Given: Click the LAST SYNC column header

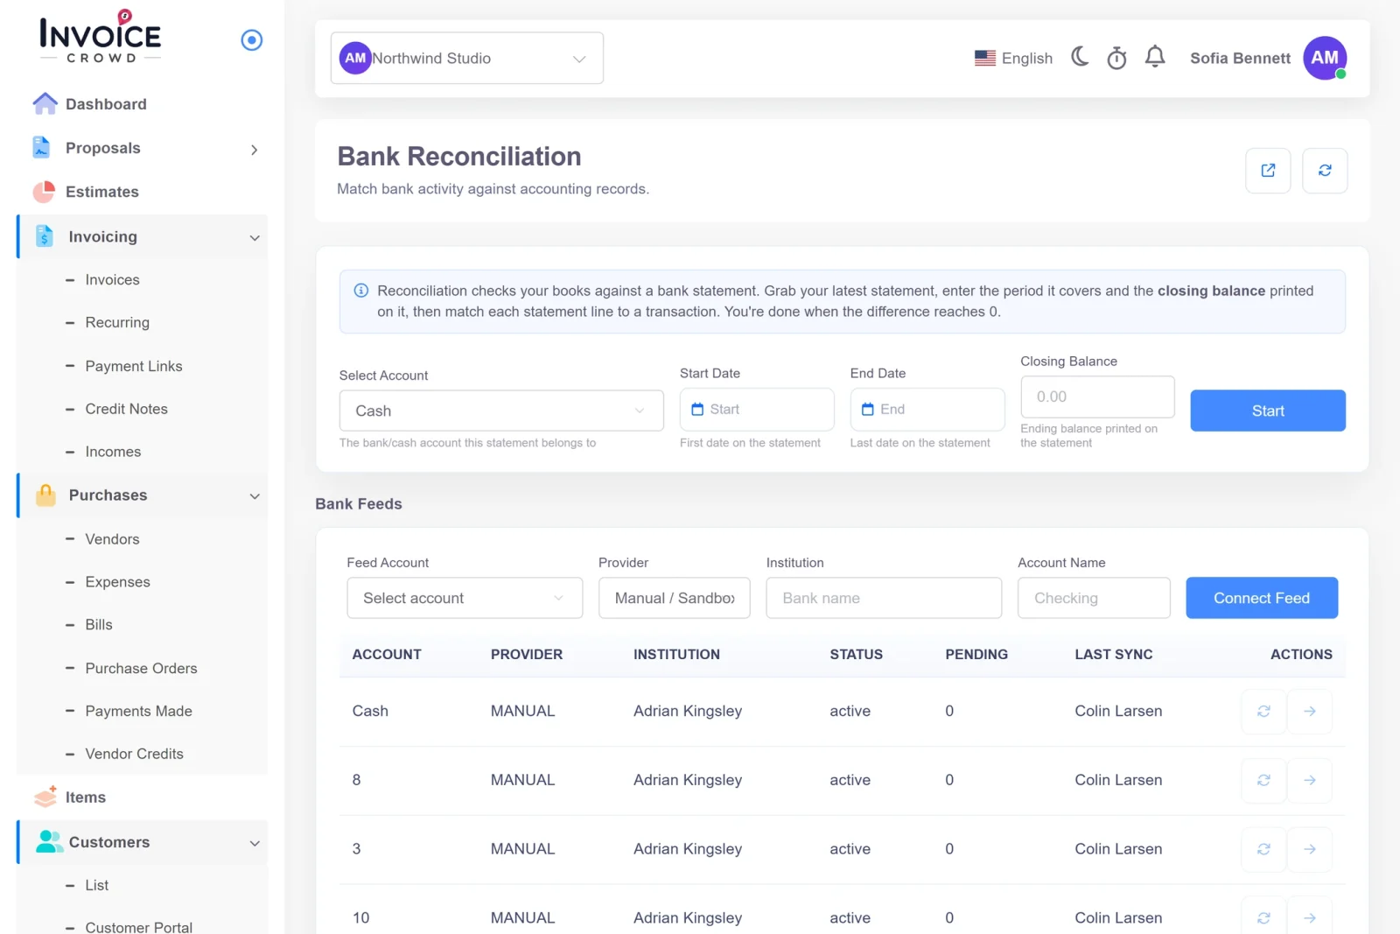Looking at the screenshot, I should [1114, 655].
